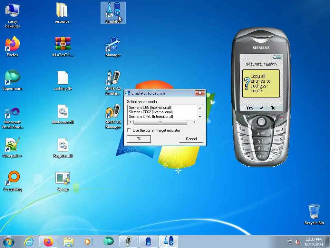Tap the 8 tuv key on phone

click(261, 149)
